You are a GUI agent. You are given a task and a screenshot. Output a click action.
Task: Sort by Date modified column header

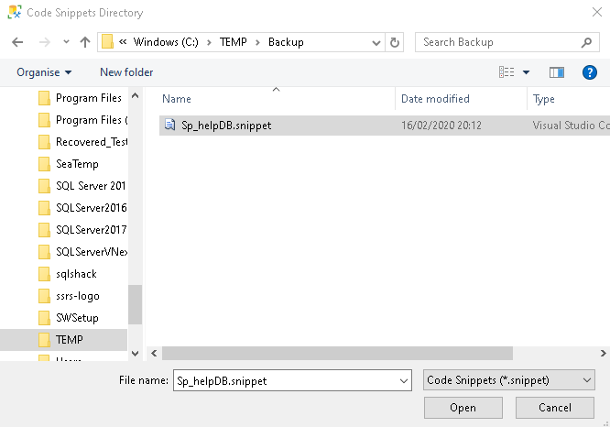click(x=436, y=99)
